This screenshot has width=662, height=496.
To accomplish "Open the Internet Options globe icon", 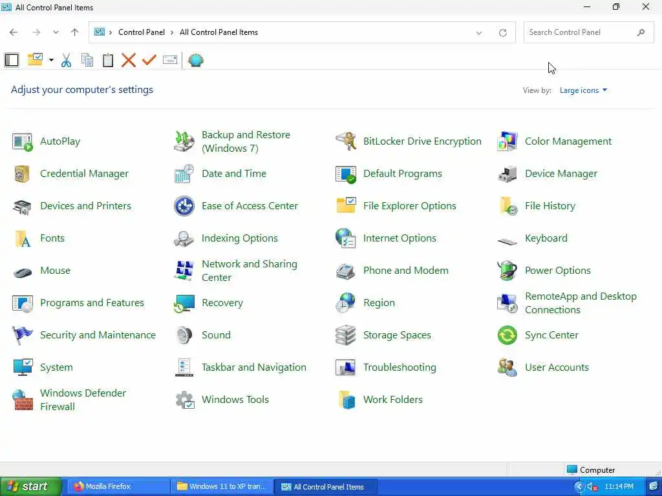I will coord(346,238).
